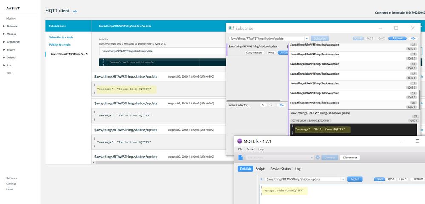Click the vertical scrollbar in message list
The image size is (425, 204).
[420, 99]
